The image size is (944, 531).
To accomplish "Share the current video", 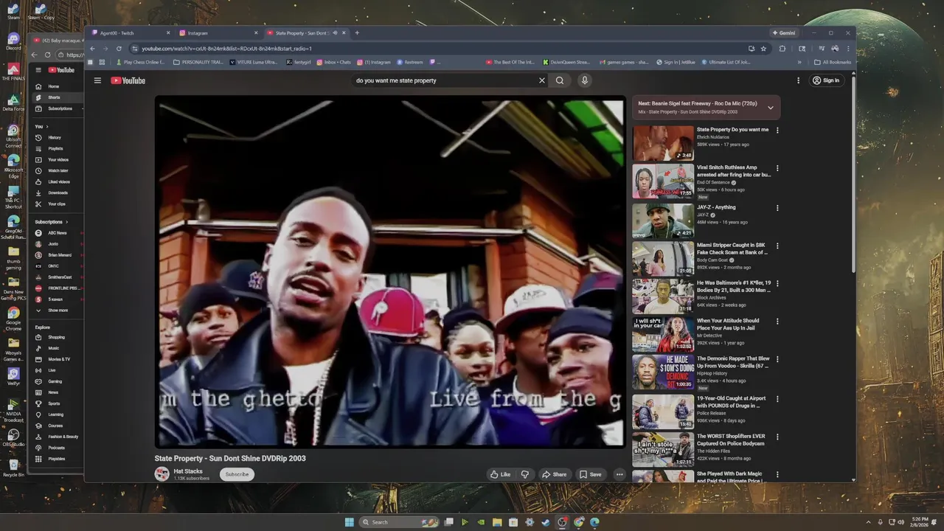I will (x=554, y=474).
